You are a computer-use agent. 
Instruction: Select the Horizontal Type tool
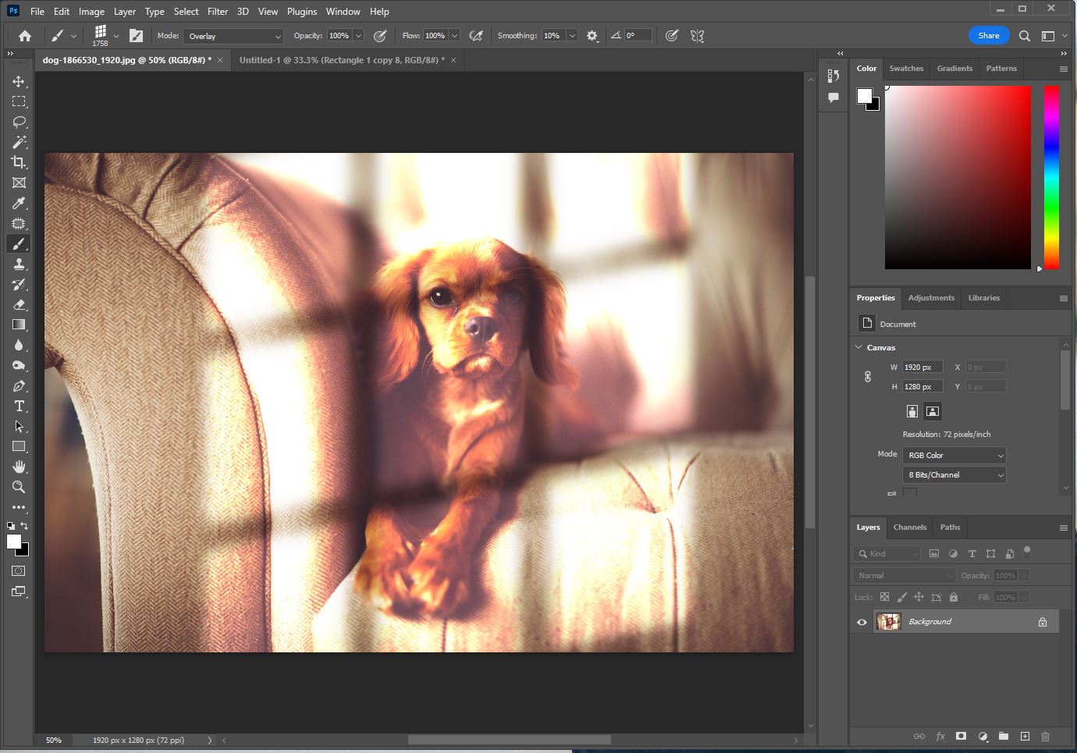(x=19, y=406)
